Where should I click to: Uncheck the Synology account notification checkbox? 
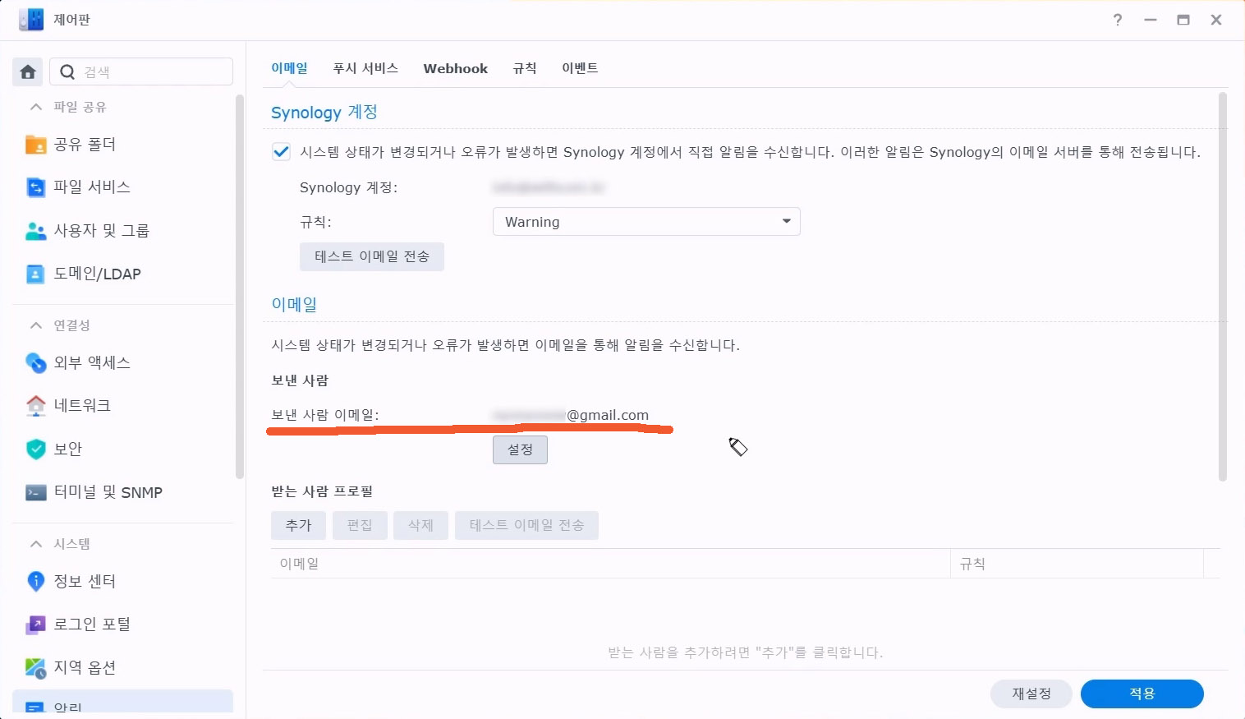pos(281,152)
